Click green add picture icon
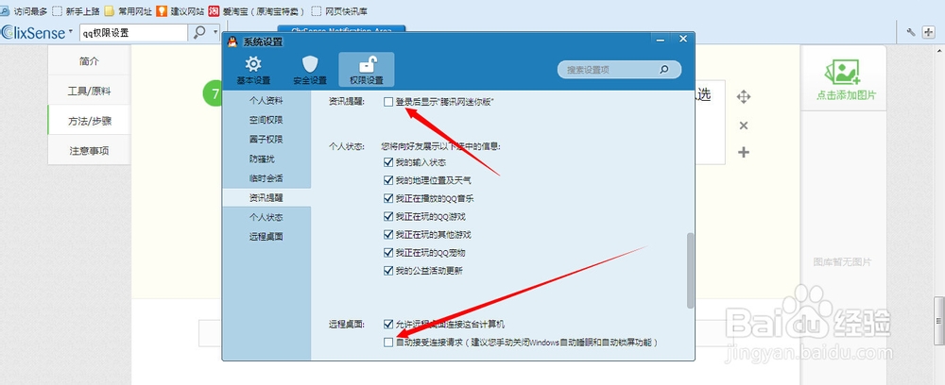The width and height of the screenshot is (945, 385). point(843,72)
